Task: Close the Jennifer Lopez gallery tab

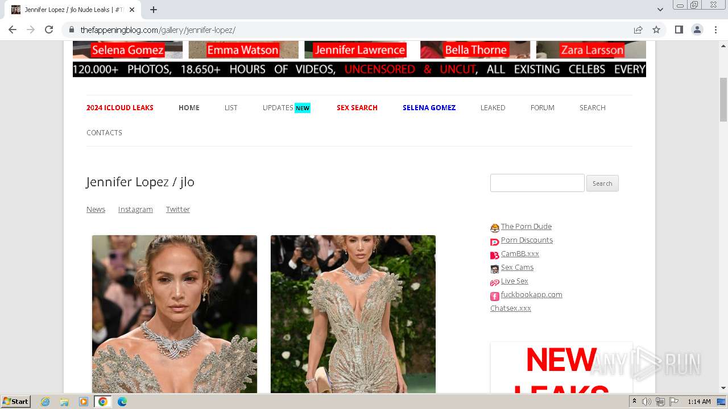Action: pos(132,10)
